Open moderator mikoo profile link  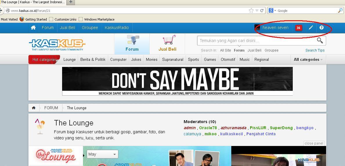pos(211,134)
